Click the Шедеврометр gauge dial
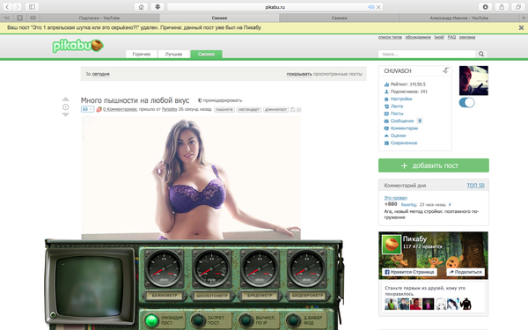 pos(306,268)
